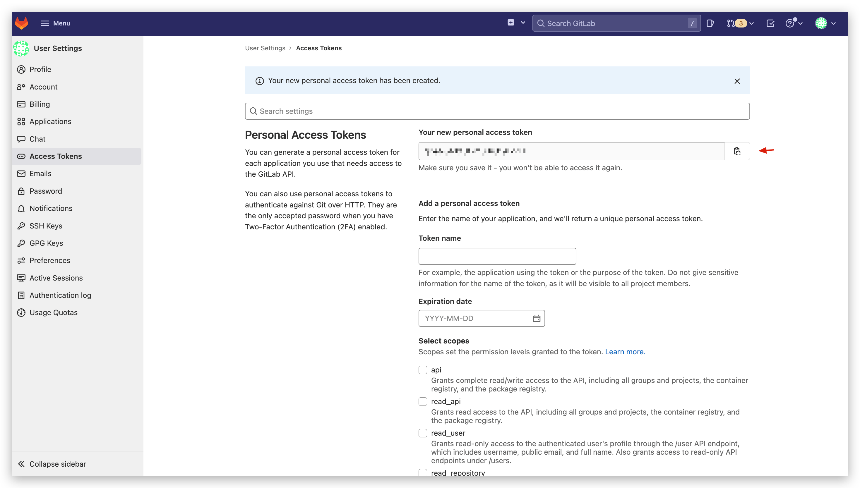
Task: Check the read_api scope
Action: coord(422,401)
